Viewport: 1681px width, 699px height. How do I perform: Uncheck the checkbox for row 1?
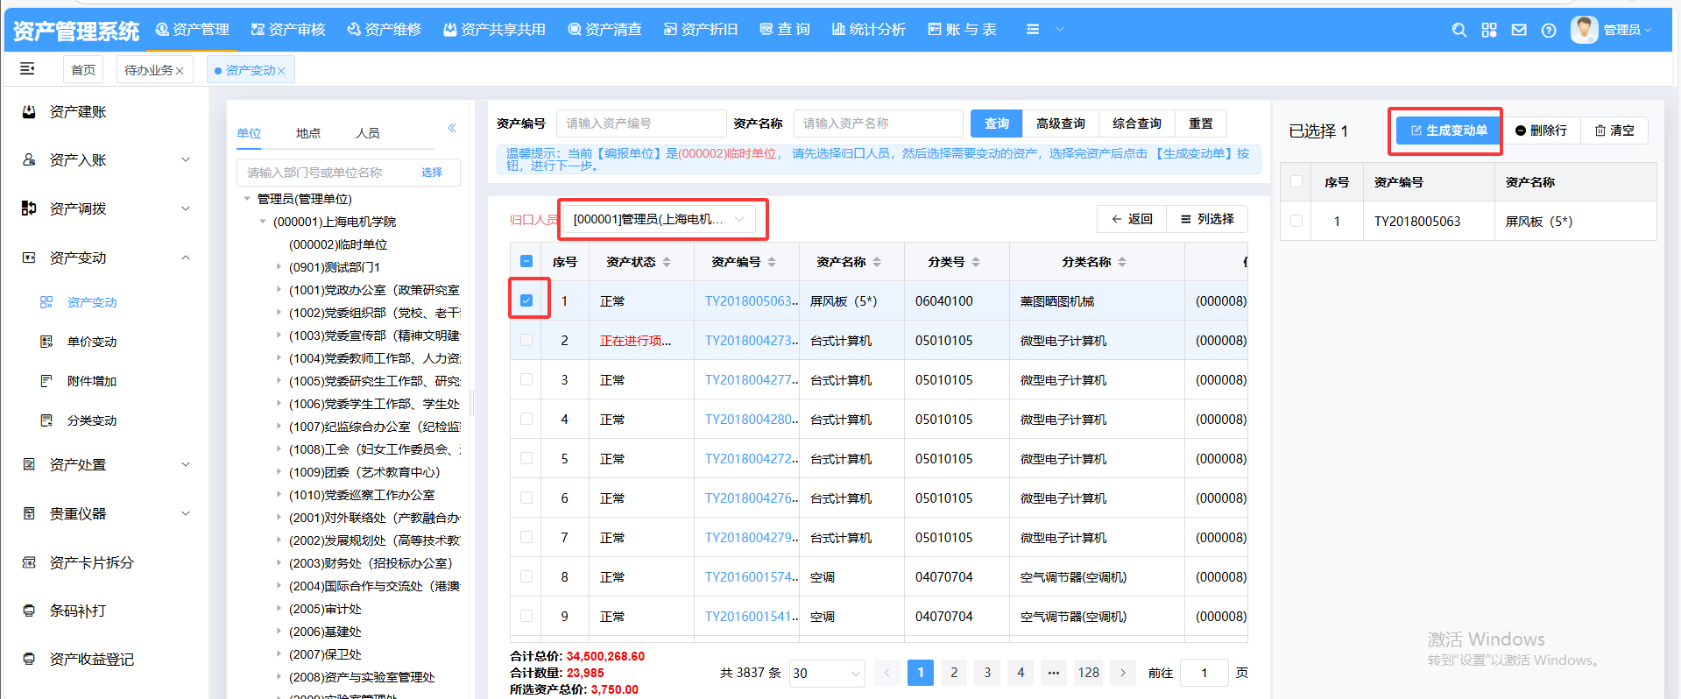pyautogui.click(x=526, y=300)
